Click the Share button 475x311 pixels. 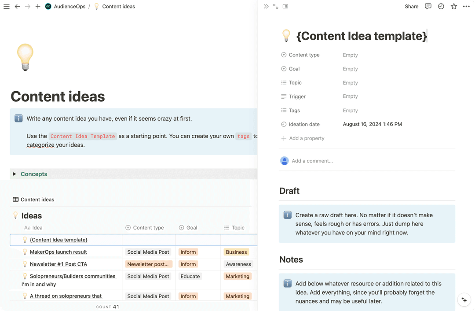tap(411, 6)
